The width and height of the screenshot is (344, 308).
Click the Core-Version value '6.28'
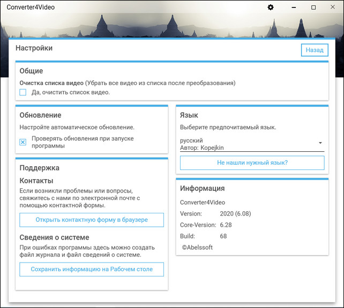[226, 225]
